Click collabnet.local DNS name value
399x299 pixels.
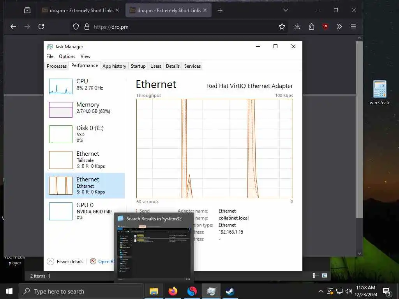click(234, 218)
